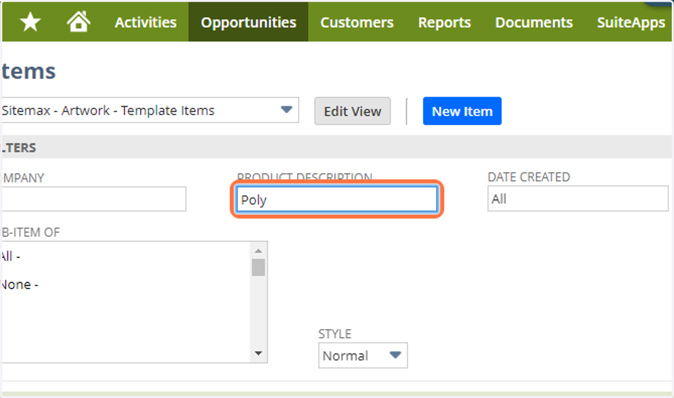Open the Date Created filter set to All
674x398 pixels.
[x=578, y=199]
